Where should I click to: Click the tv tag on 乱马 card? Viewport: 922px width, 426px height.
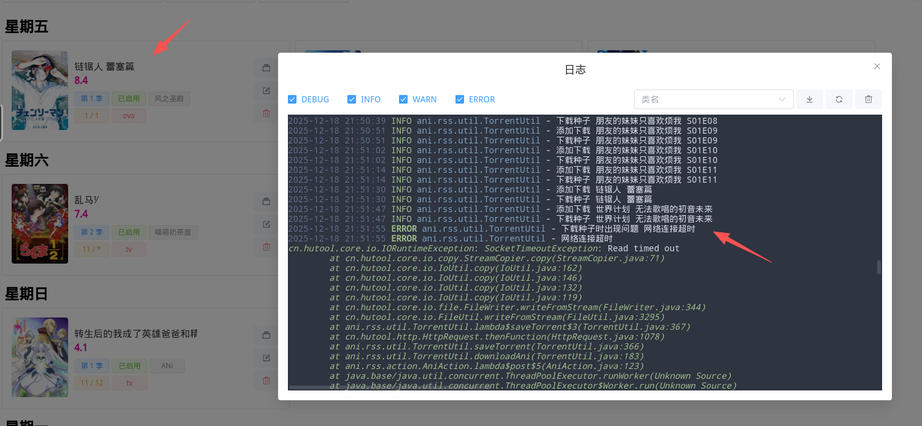[129, 249]
